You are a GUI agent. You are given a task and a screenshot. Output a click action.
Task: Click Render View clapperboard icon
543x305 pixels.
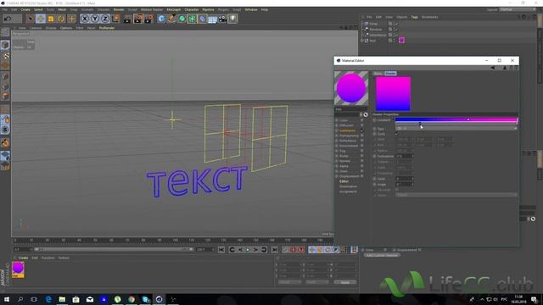127,19
